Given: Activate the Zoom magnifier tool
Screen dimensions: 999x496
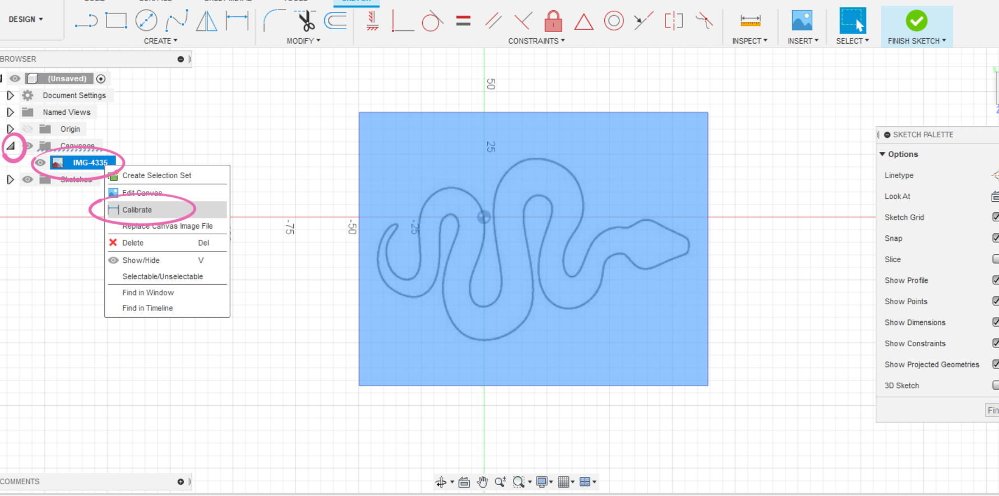Looking at the screenshot, I should pyautogui.click(x=500, y=482).
